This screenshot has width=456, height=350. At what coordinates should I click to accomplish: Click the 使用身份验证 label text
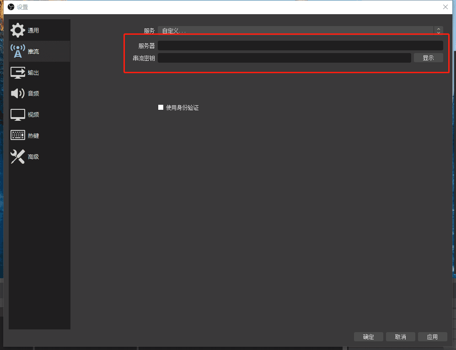[x=182, y=108]
